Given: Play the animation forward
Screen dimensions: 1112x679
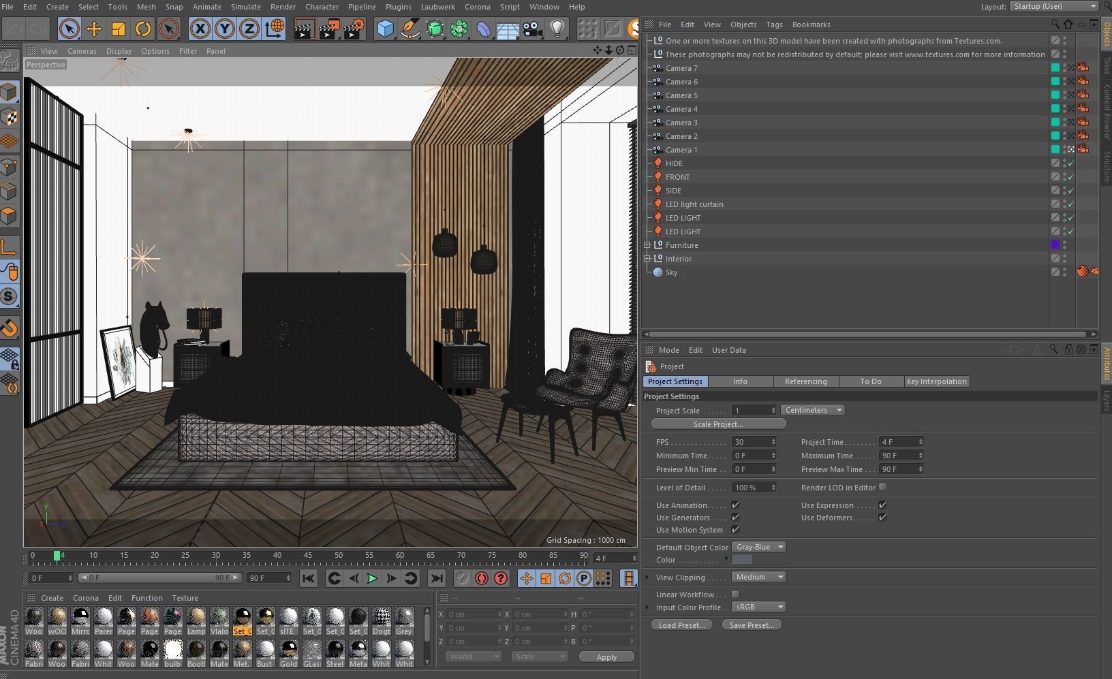Looking at the screenshot, I should (372, 578).
